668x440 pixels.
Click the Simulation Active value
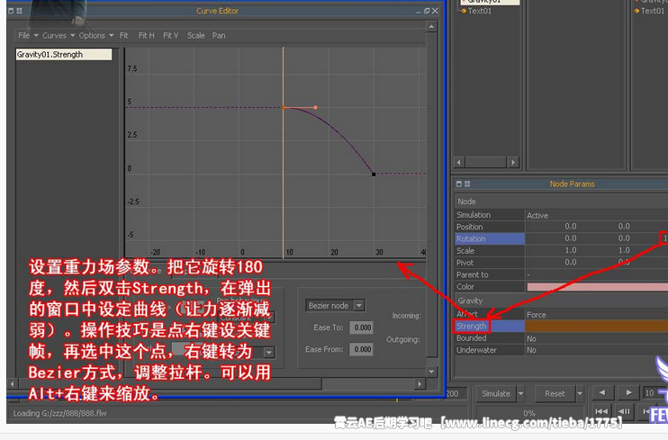537,216
